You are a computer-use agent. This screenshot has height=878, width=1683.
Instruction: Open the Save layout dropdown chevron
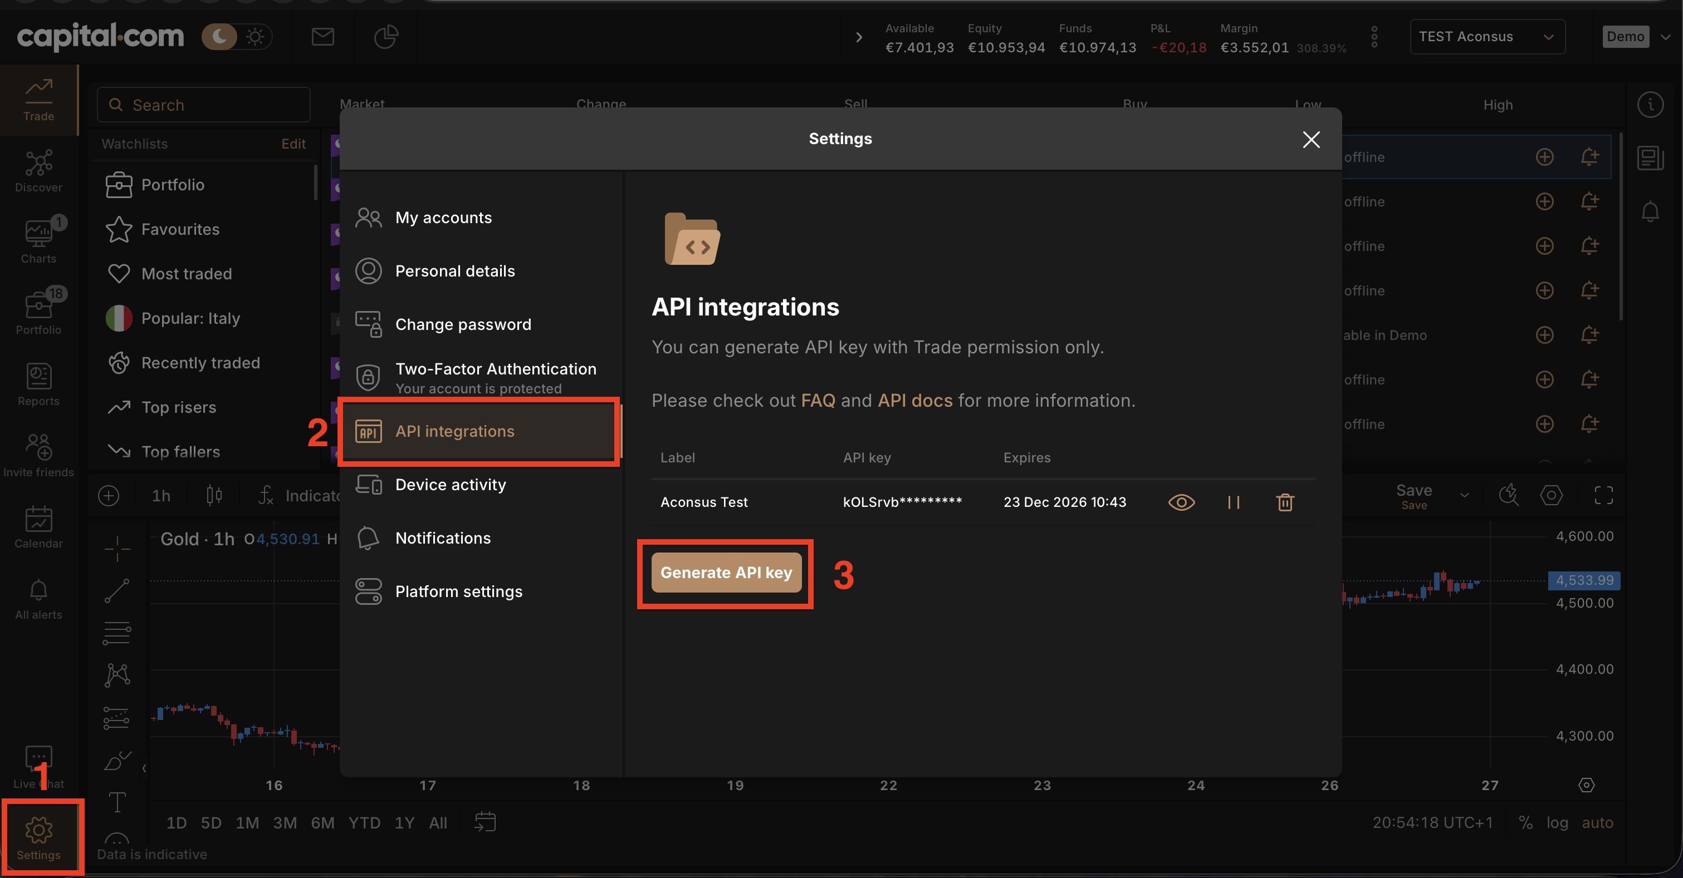click(x=1464, y=495)
